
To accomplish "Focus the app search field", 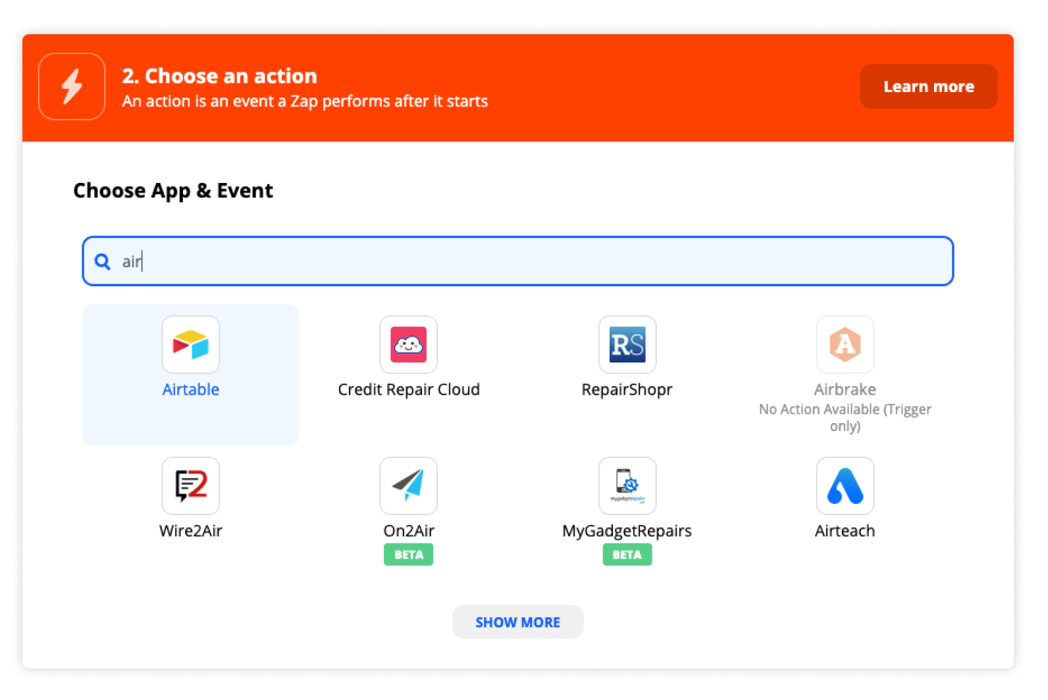I will point(517,261).
